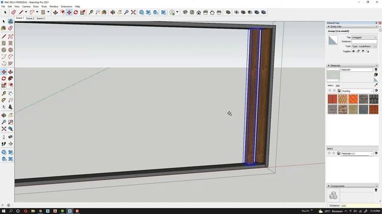This screenshot has width=382, height=214.
Task: Switch to Edit tab in Materials panel
Action: pos(338,86)
